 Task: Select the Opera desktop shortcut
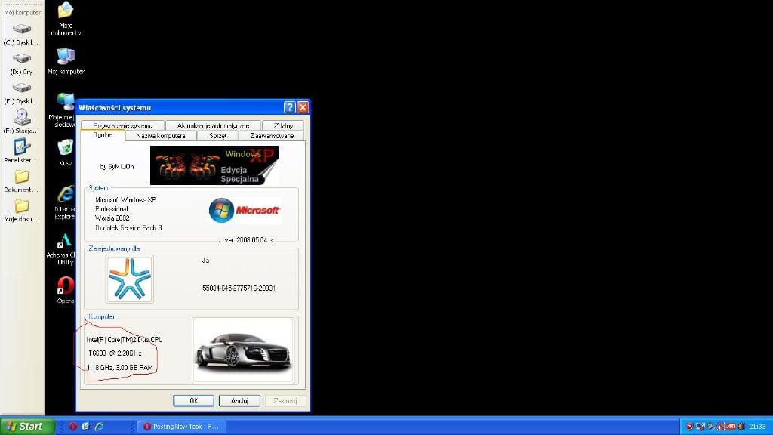[x=65, y=290]
